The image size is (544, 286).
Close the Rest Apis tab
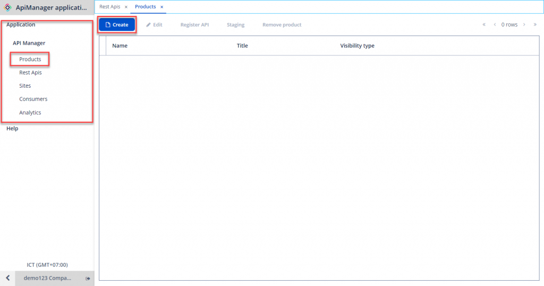[x=126, y=7]
